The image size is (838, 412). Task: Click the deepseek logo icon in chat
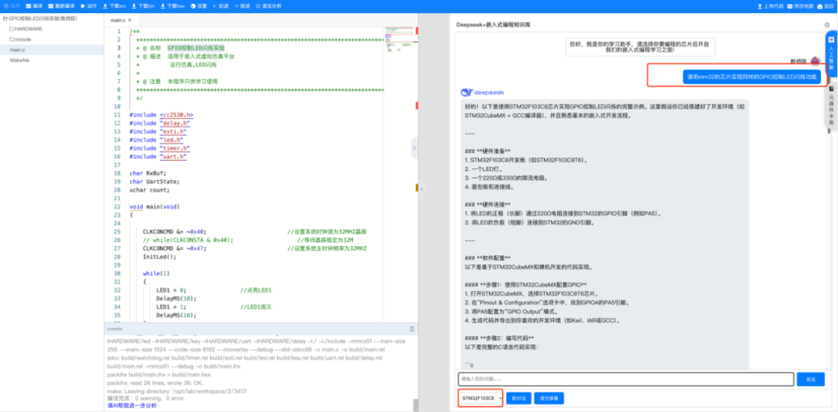coord(466,92)
